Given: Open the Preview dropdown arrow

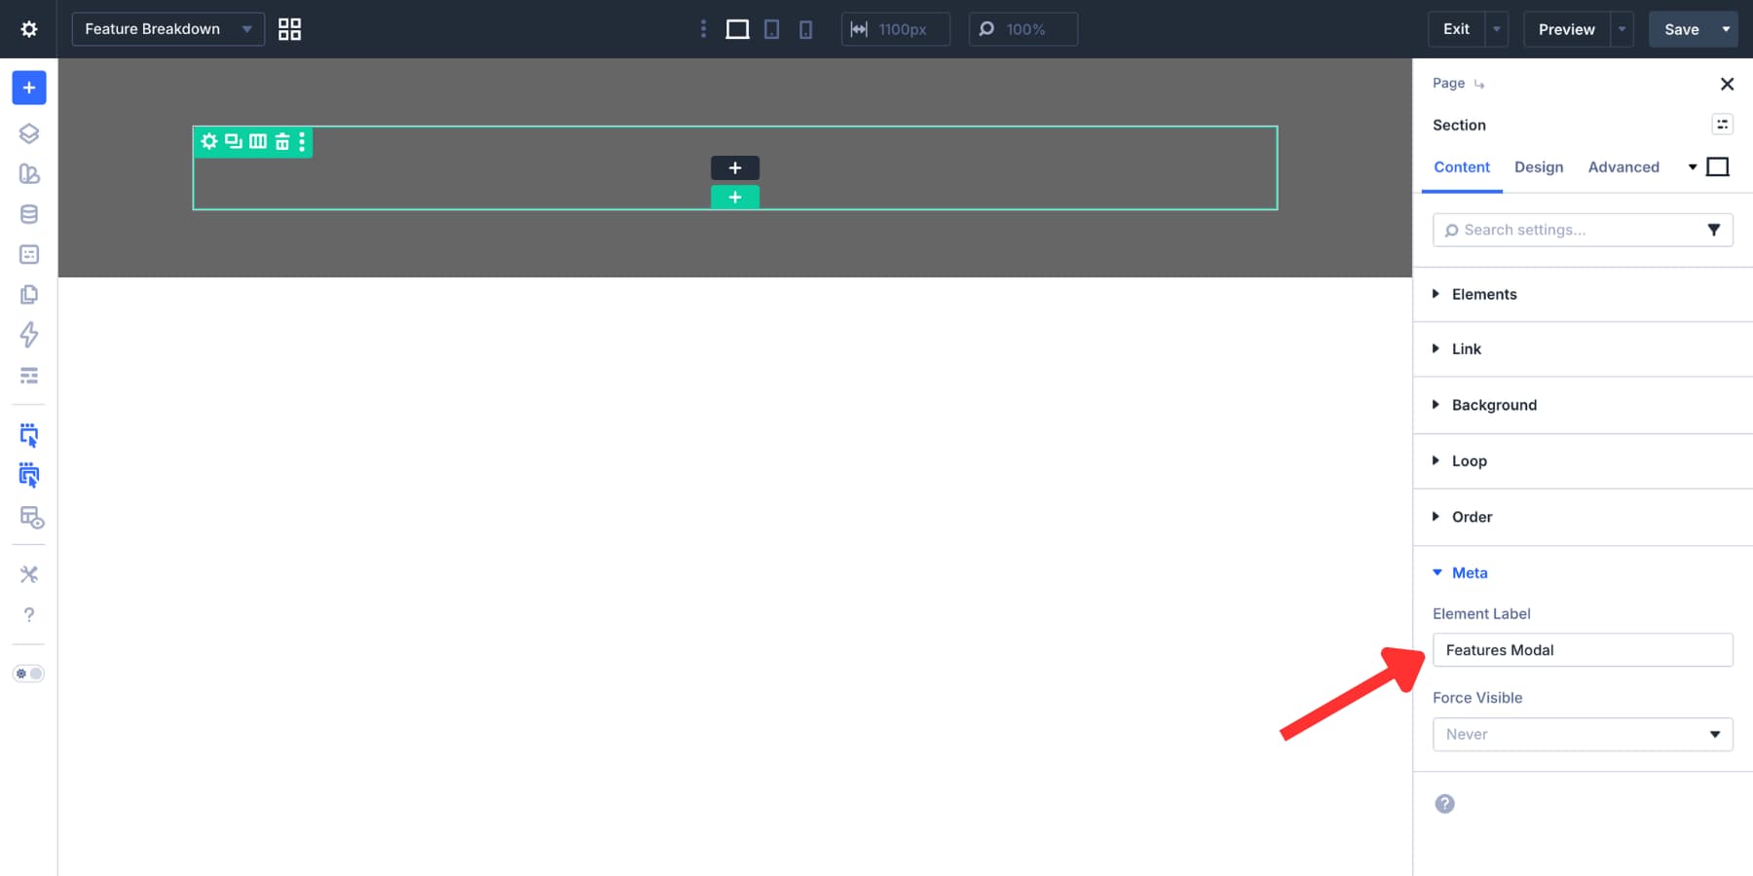Looking at the screenshot, I should [x=1622, y=29].
